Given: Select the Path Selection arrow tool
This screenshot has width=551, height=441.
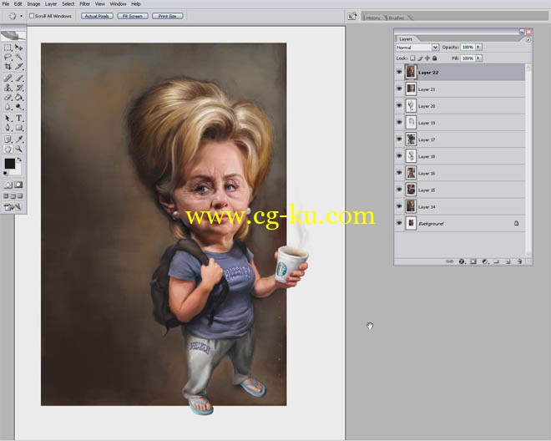Looking at the screenshot, I should click(x=8, y=118).
